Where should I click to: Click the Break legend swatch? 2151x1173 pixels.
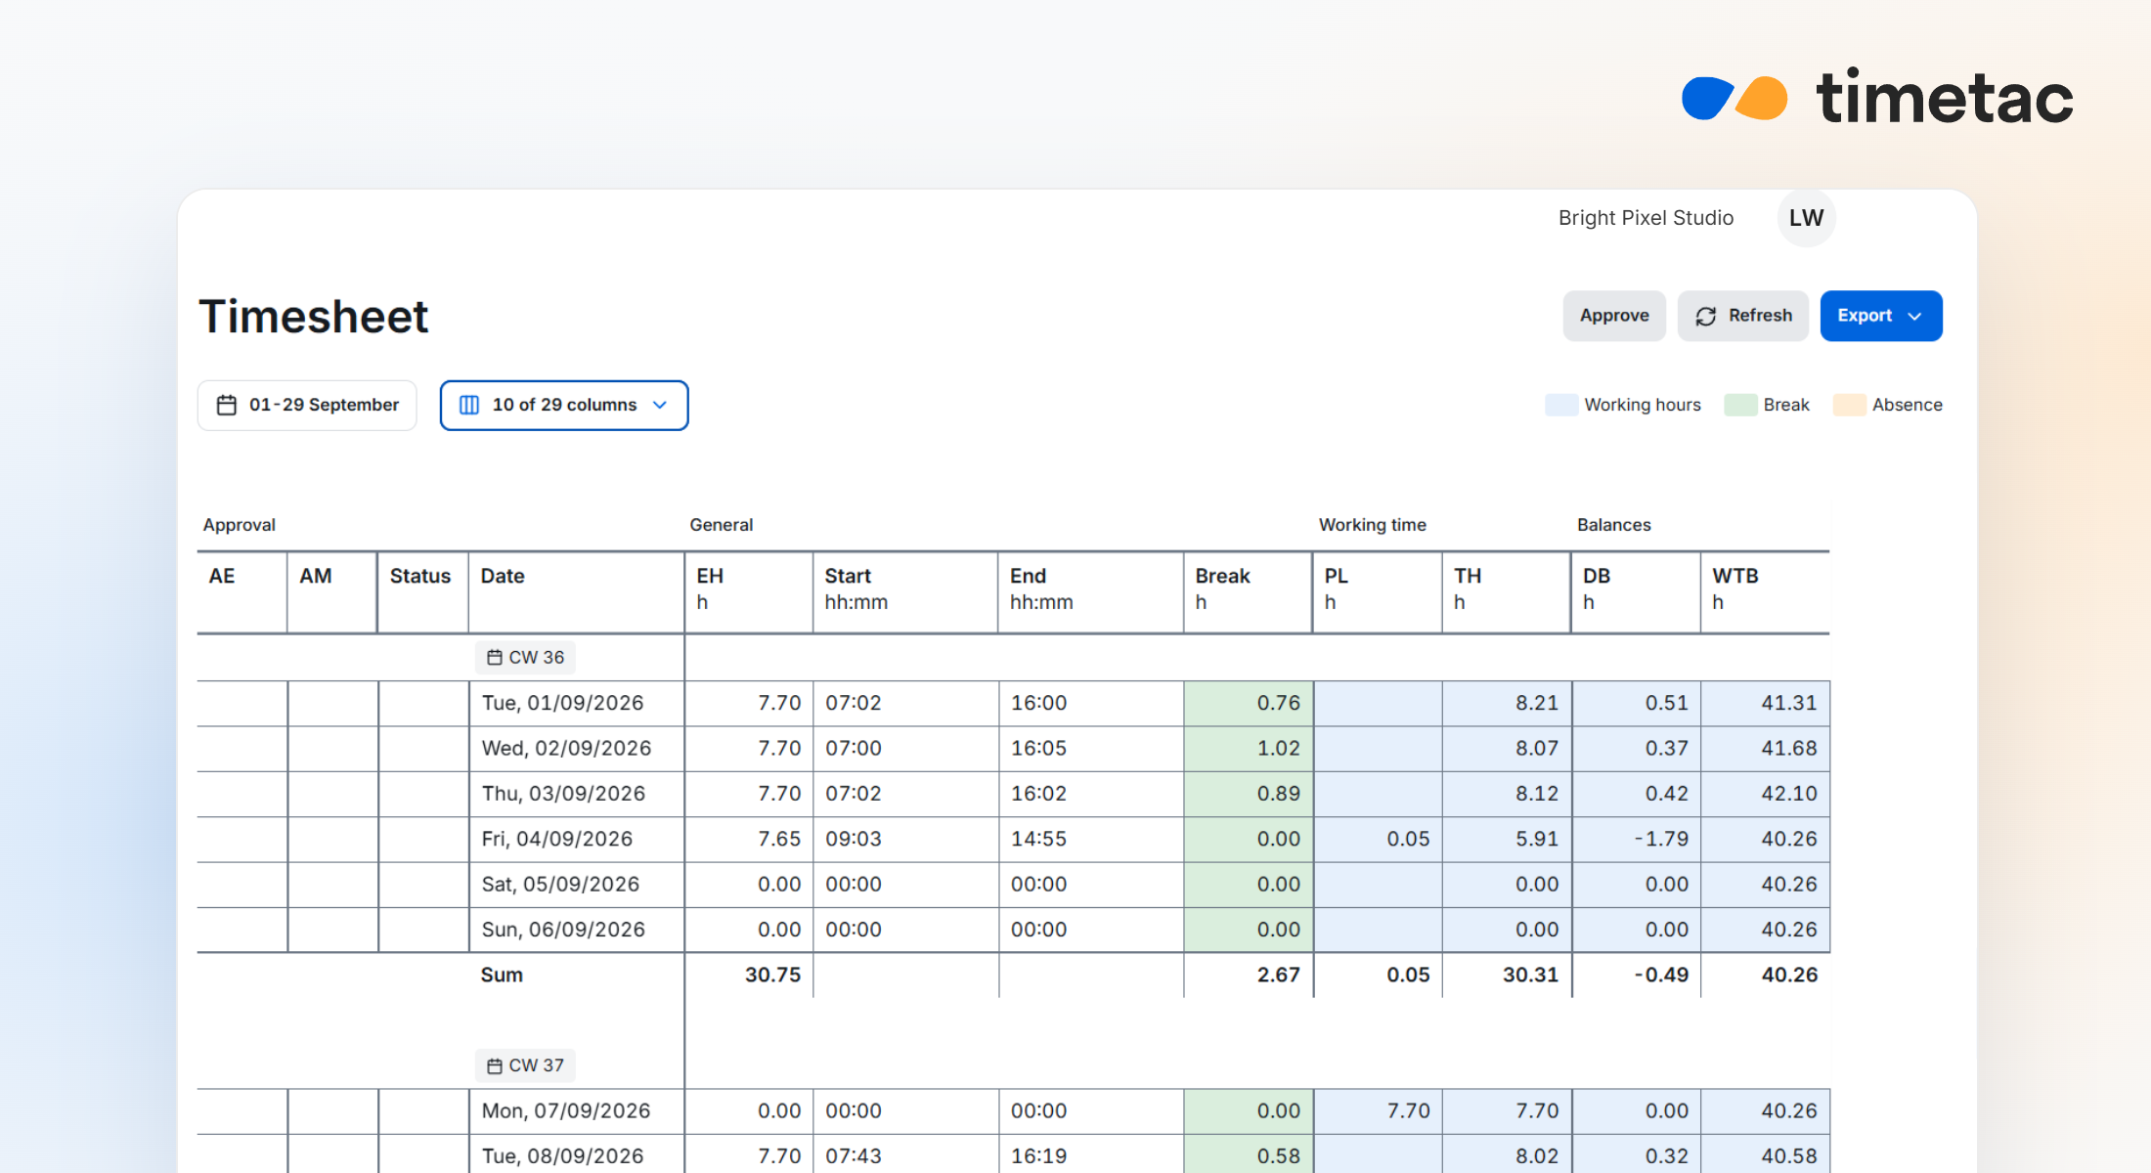pyautogui.click(x=1741, y=405)
